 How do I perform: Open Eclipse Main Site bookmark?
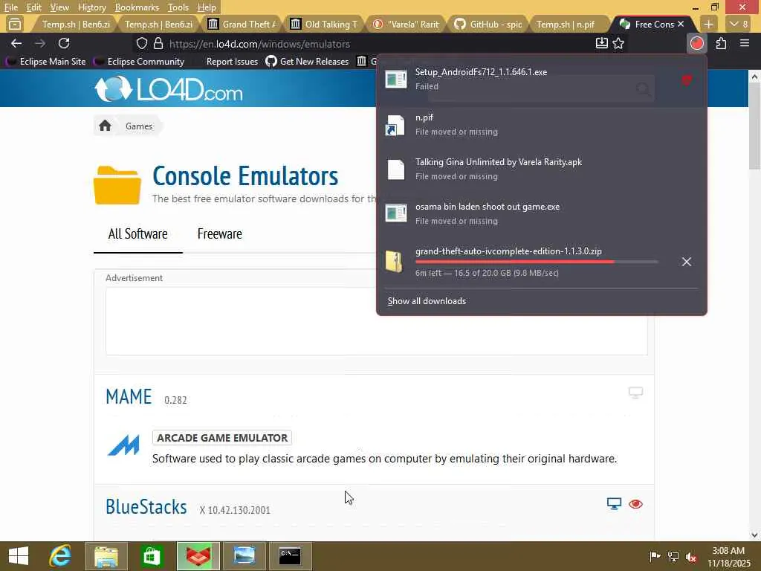(x=46, y=62)
